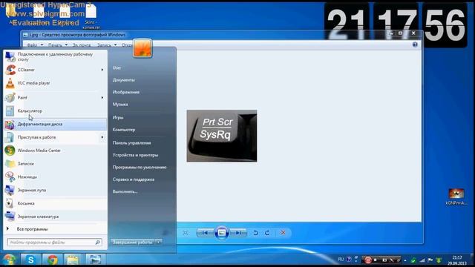475x267 pixels.
Task: Launch Paint from the Start menu
Action: pyautogui.click(x=55, y=97)
